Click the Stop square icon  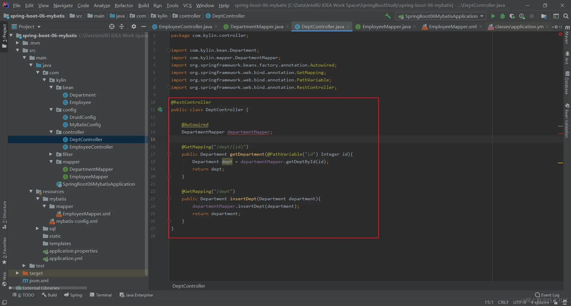[x=532, y=16]
